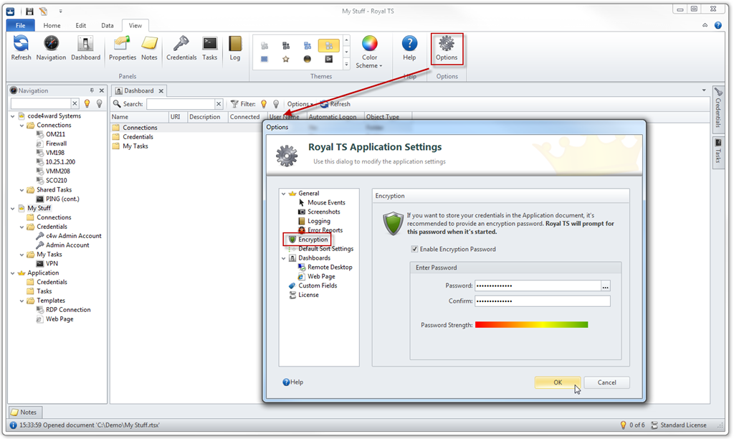Open the Options gear in ribbon
The height and width of the screenshot is (439, 734).
(x=447, y=48)
